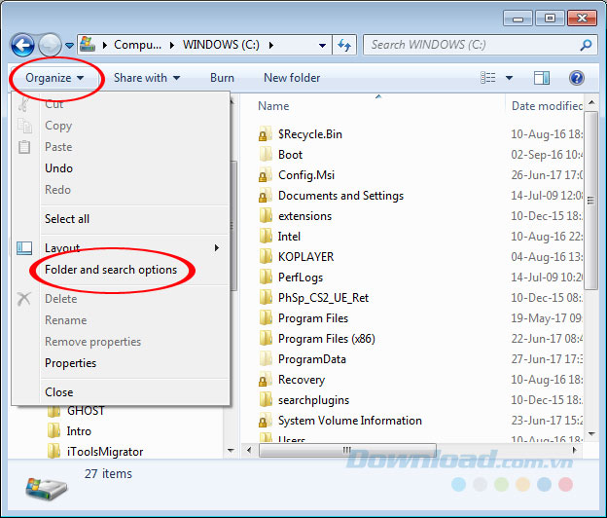
Task: Click the Change your view icon
Action: [x=487, y=78]
